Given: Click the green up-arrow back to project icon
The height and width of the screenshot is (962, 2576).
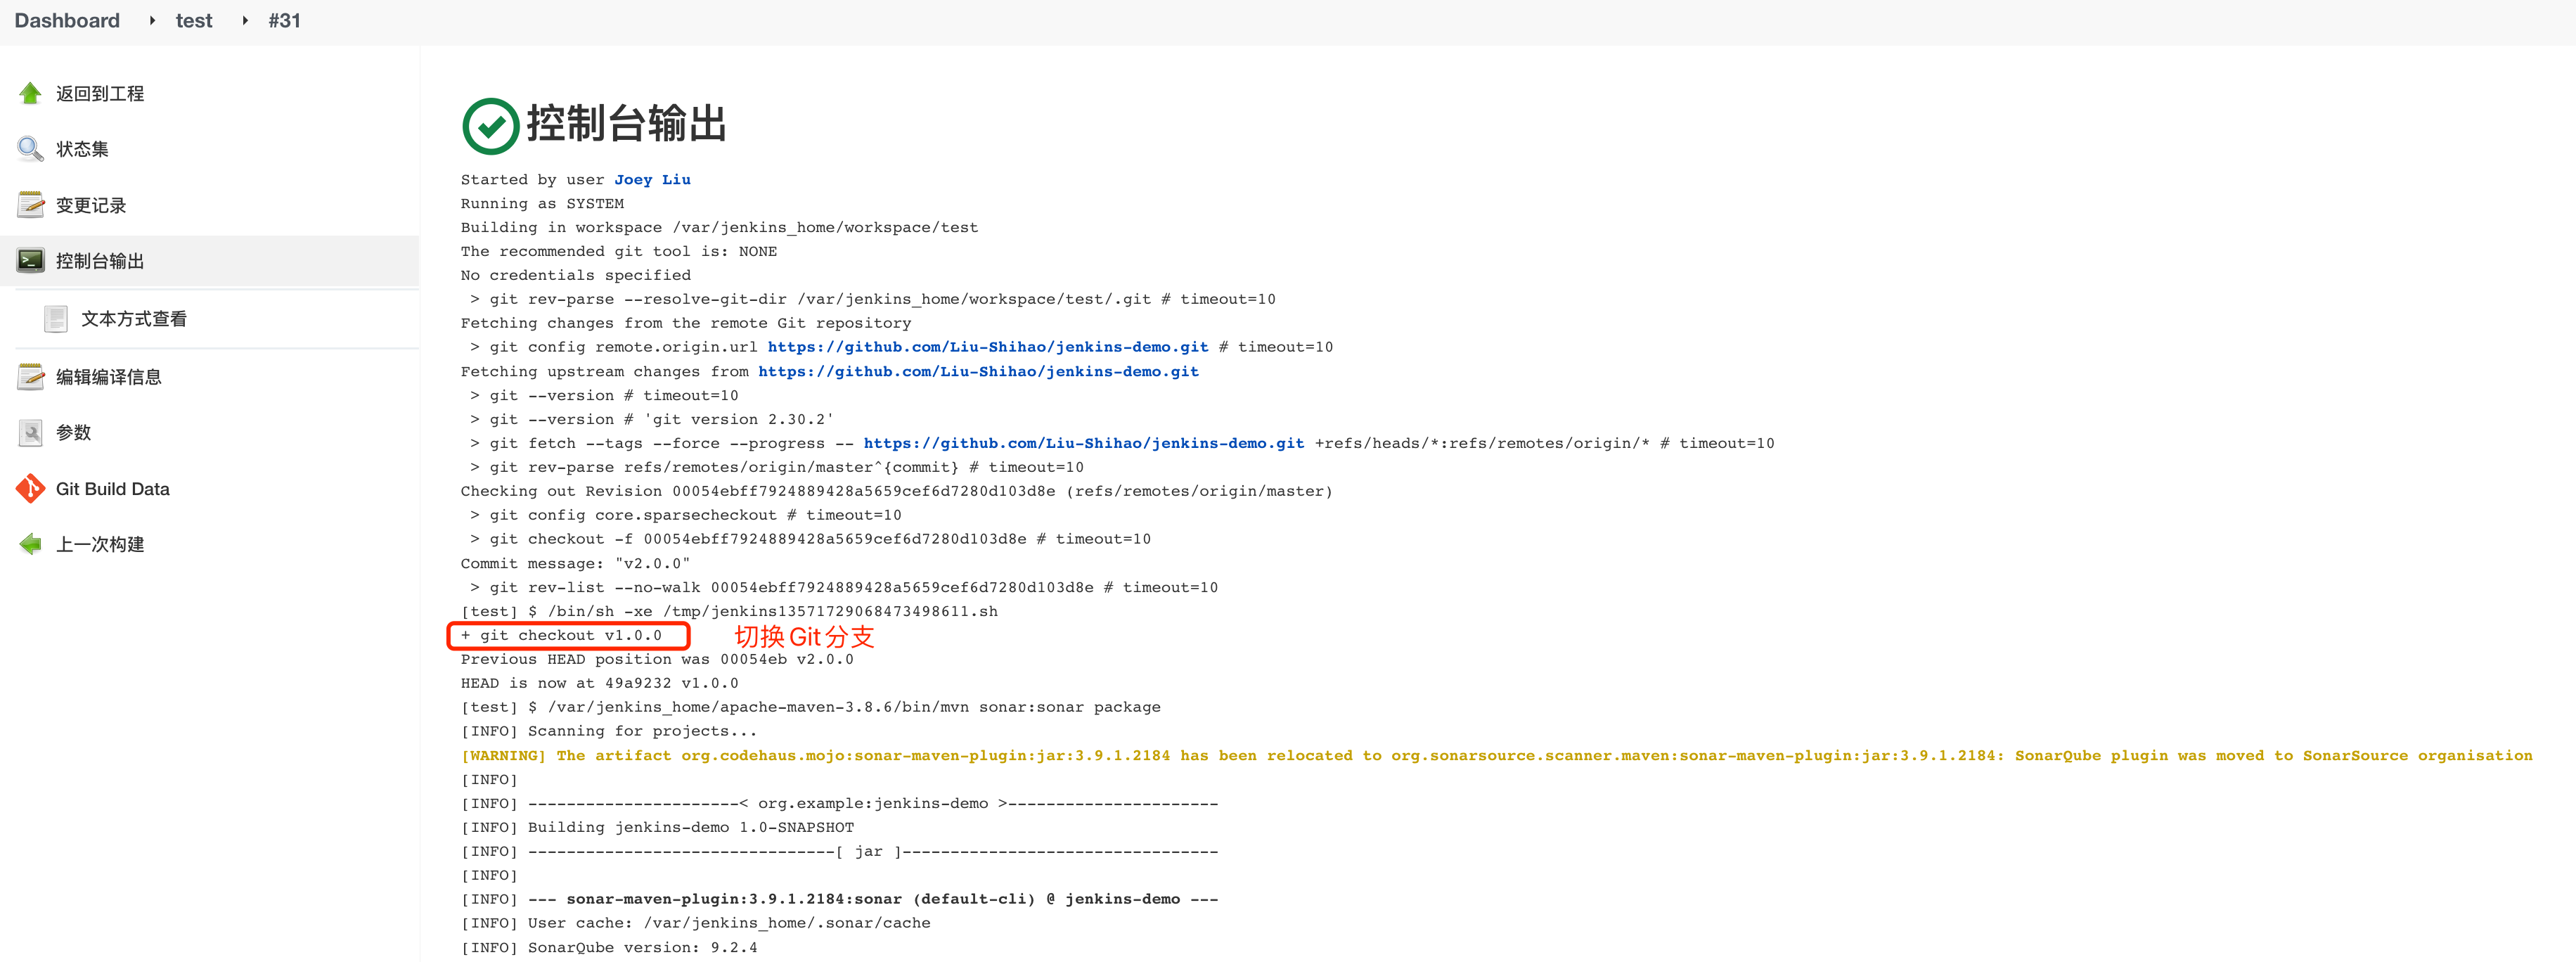Looking at the screenshot, I should click(x=30, y=93).
